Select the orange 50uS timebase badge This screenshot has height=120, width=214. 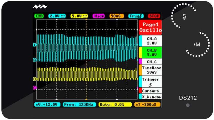click(117, 16)
